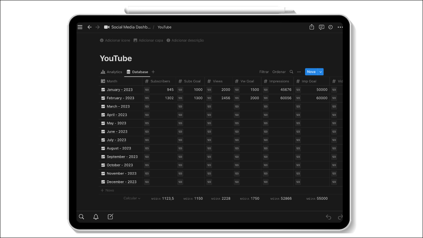Create a new page with compose icon

[110, 217]
